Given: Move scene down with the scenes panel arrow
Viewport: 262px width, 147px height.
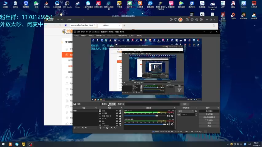Looking at the screenshot, I should click(x=86, y=128).
